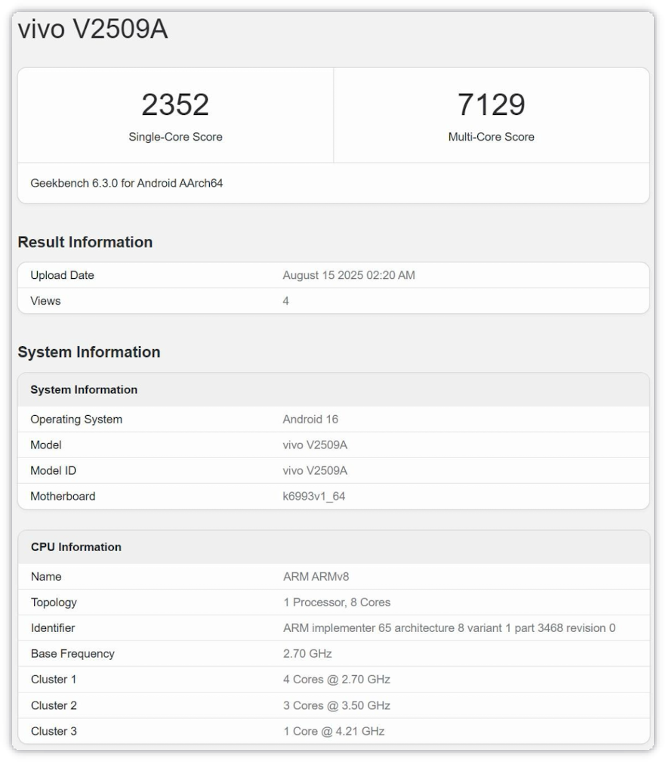This screenshot has height=762, width=666.
Task: Select the Android 16 operating system value
Action: 310,420
